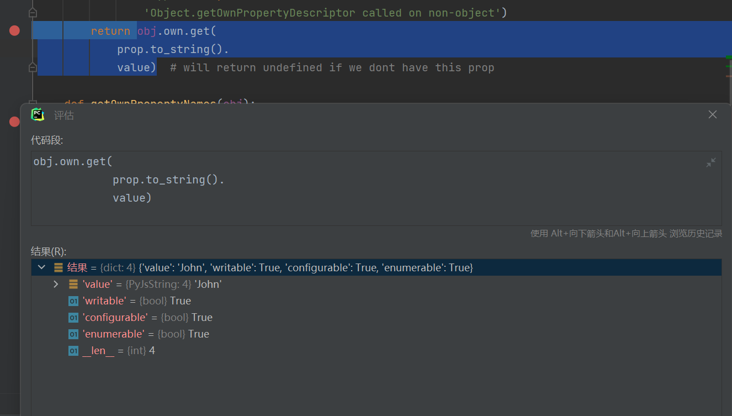Click the PyCharm logo in the evaluate dialog
The height and width of the screenshot is (416, 732).
tap(38, 114)
